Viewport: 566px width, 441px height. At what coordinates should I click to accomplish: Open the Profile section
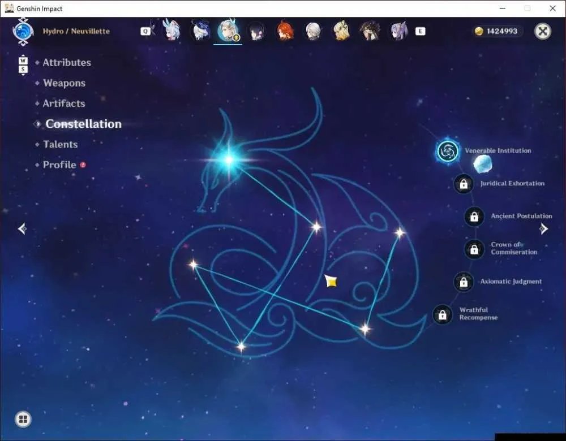coord(59,165)
